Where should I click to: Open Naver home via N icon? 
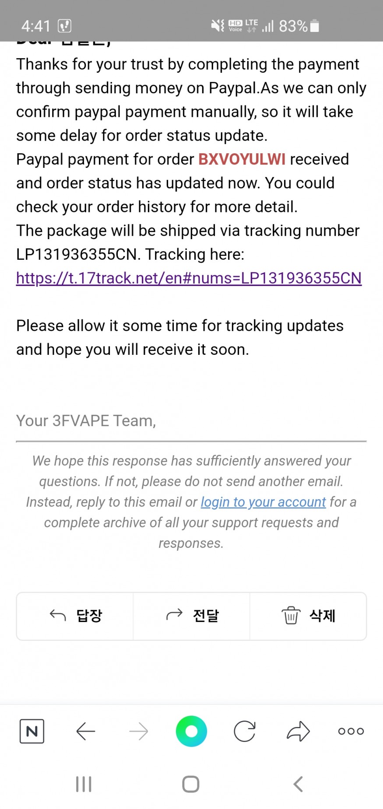tap(32, 731)
